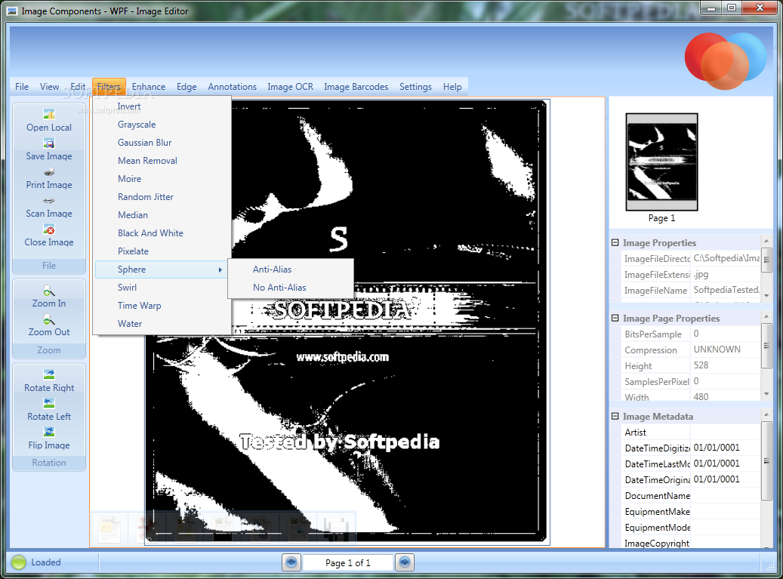783x579 pixels.
Task: Collapse the Image Page Properties section
Action: pyautogui.click(x=615, y=318)
